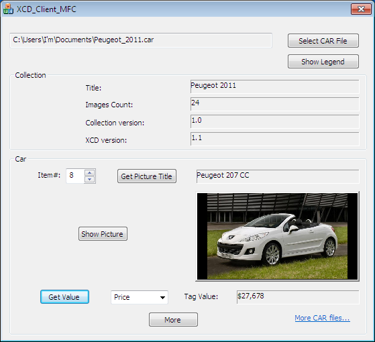This screenshot has height=342, width=375.
Task: Click the Images Count: label
Action: [109, 105]
